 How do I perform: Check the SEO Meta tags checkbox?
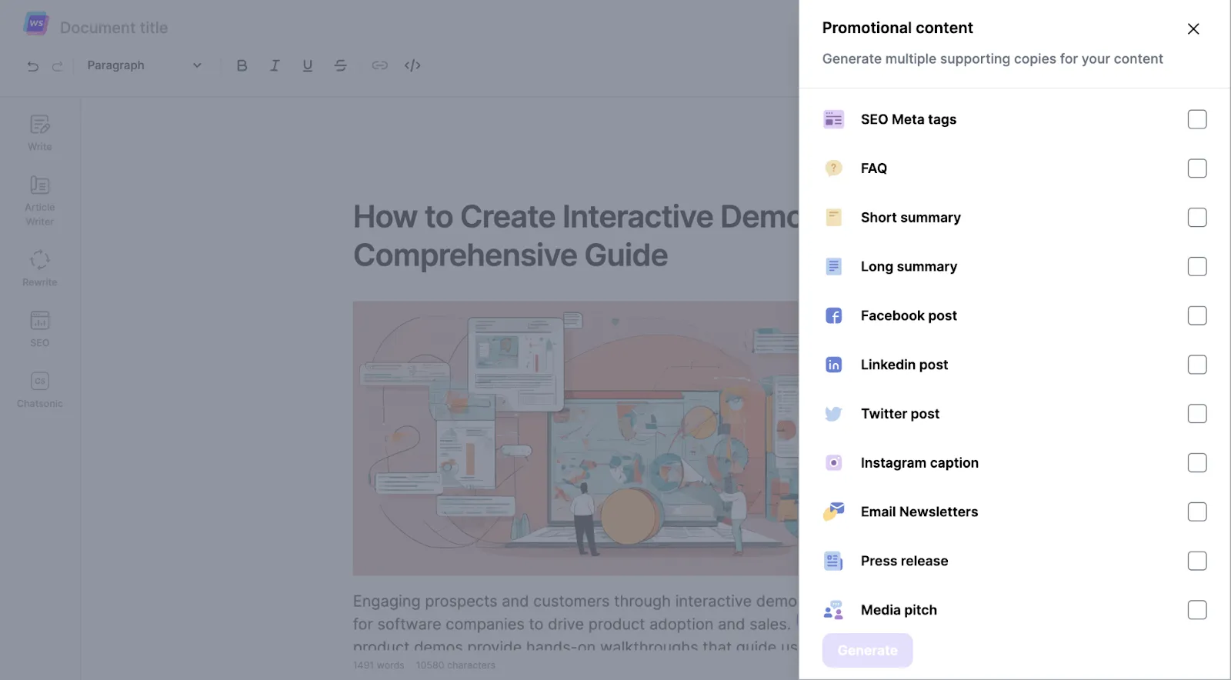(1197, 119)
